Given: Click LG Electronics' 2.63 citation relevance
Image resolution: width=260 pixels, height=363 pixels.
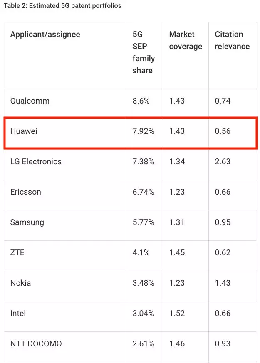Looking at the screenshot, I should click(223, 162).
